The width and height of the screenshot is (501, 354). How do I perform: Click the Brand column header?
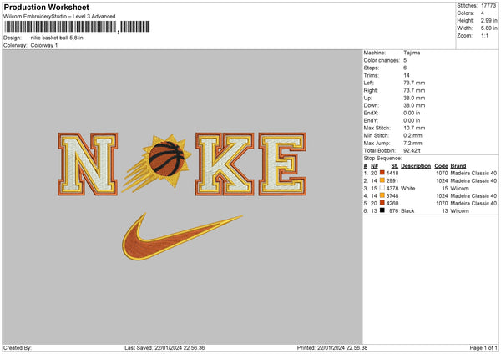(x=458, y=166)
